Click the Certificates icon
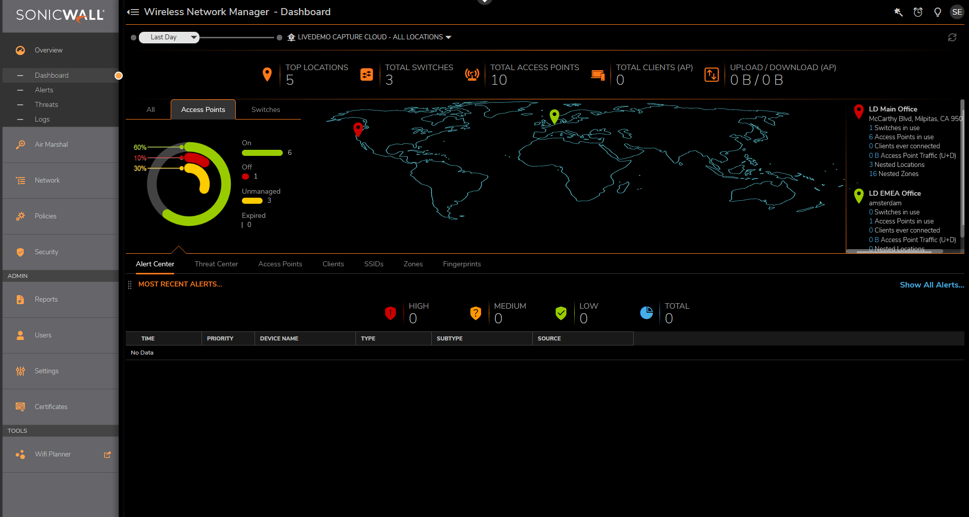The height and width of the screenshot is (517, 969). click(20, 407)
